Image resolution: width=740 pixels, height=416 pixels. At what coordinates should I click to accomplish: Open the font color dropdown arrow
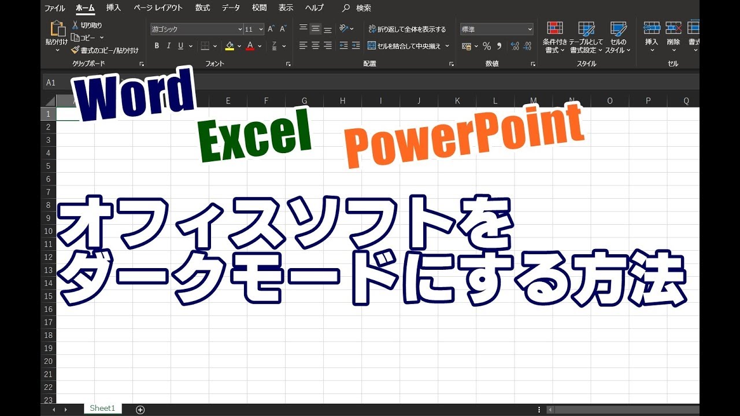point(260,46)
